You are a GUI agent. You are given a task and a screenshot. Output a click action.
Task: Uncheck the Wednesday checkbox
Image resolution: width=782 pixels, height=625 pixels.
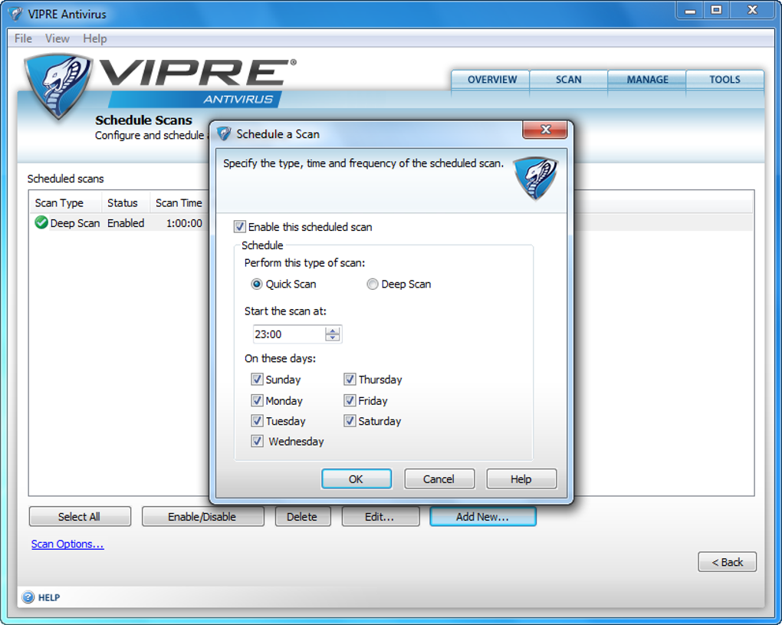pyautogui.click(x=257, y=442)
